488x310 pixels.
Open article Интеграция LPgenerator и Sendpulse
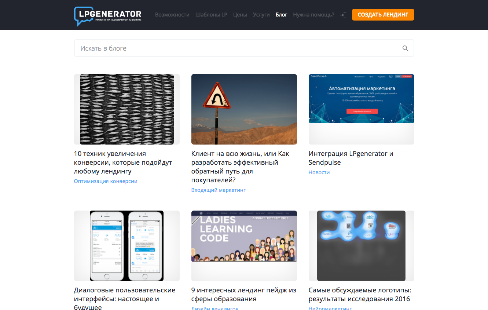click(x=351, y=158)
